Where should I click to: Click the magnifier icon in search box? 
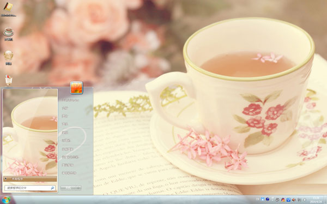pos(52,188)
